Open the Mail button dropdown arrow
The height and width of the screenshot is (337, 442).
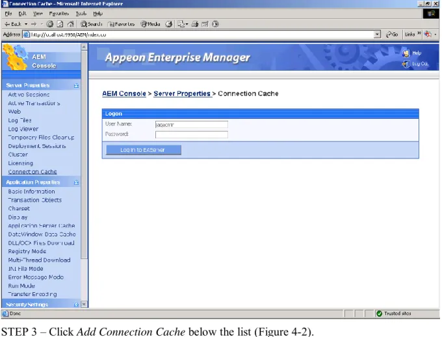coord(187,24)
